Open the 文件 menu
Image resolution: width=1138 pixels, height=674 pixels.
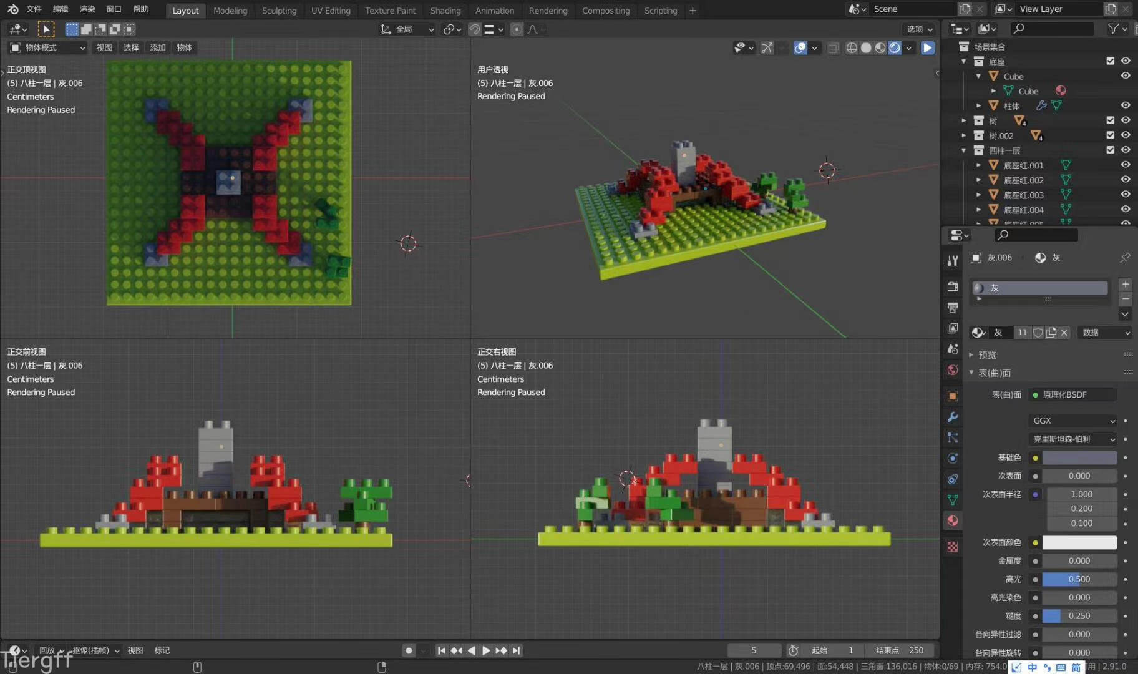[x=34, y=9]
